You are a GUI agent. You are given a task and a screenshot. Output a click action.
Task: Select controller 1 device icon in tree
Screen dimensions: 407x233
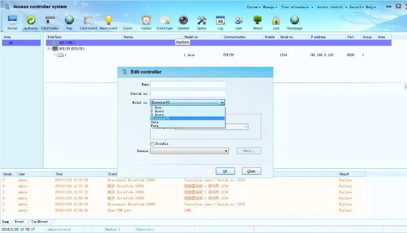tap(61, 55)
